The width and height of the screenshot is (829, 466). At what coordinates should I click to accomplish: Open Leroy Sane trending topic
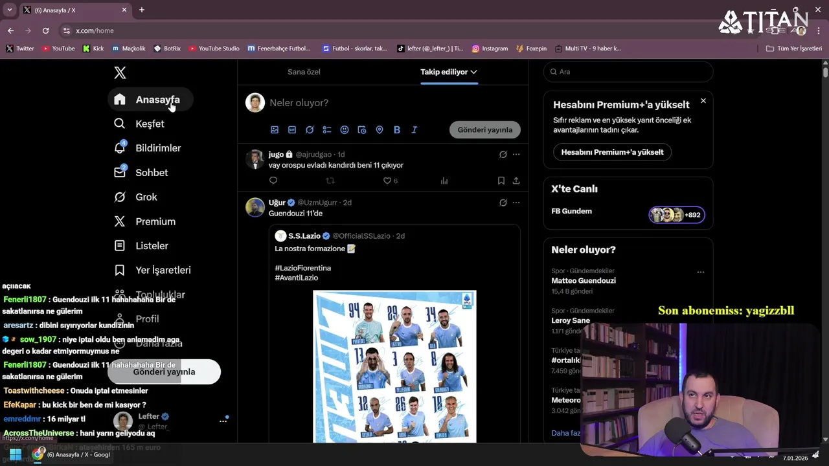tap(571, 320)
